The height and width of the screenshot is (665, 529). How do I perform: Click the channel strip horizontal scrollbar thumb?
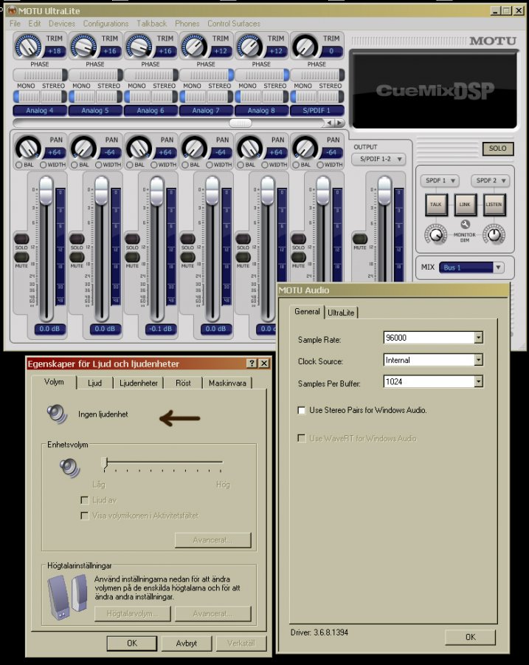(241, 123)
